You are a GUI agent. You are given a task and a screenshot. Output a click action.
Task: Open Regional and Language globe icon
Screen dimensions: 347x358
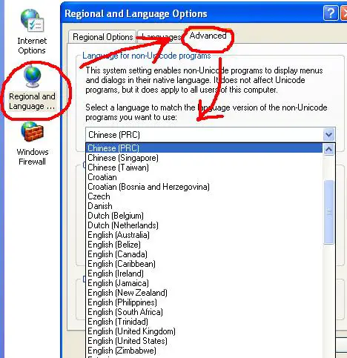click(x=32, y=76)
